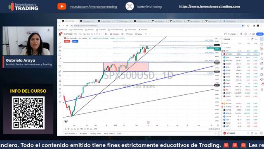
Task: Expand the Pre-market layout dropdown
Action: click(x=237, y=34)
